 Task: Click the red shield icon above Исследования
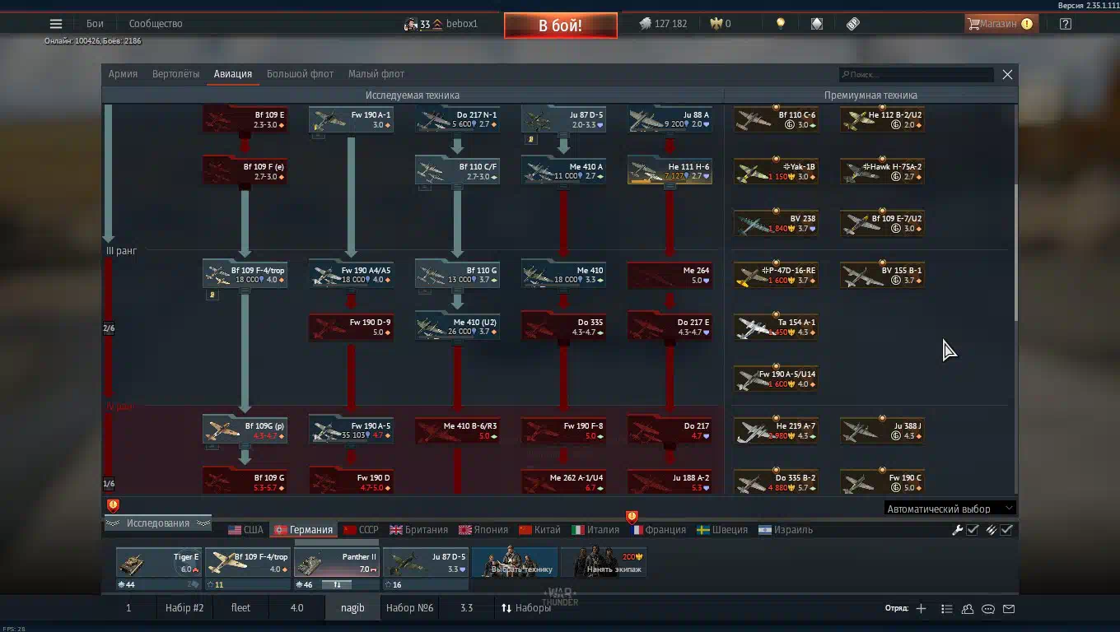click(113, 505)
